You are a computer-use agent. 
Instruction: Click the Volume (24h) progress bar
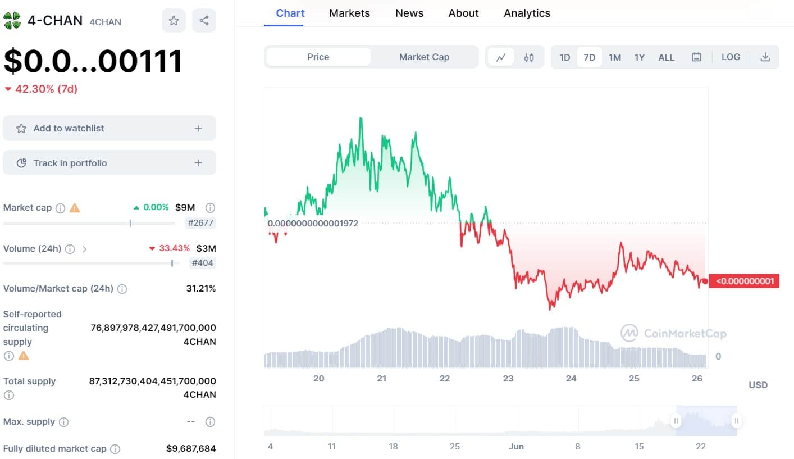pyautogui.click(x=91, y=262)
